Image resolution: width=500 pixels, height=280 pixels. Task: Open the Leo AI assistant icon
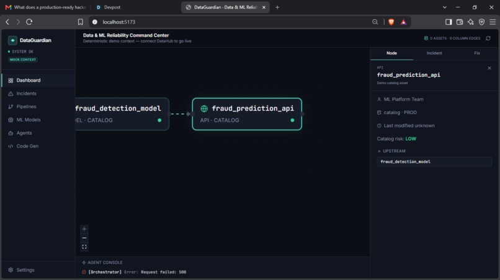pyautogui.click(x=471, y=22)
